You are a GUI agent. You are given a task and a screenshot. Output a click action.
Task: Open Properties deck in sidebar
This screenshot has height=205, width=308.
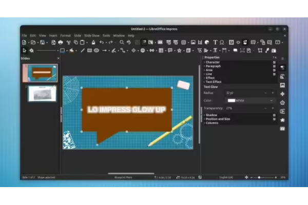282,68
